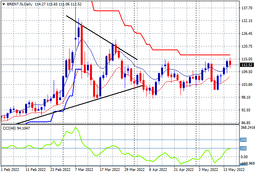This screenshot has width=255, height=174.
Task: Click the current price label 112.52
Action: [x=247, y=65]
